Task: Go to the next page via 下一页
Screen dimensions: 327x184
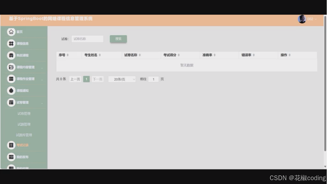Action: (x=97, y=79)
